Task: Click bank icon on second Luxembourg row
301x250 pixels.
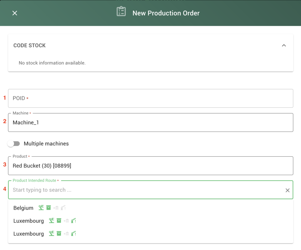Action: pyautogui.click(x=66, y=234)
